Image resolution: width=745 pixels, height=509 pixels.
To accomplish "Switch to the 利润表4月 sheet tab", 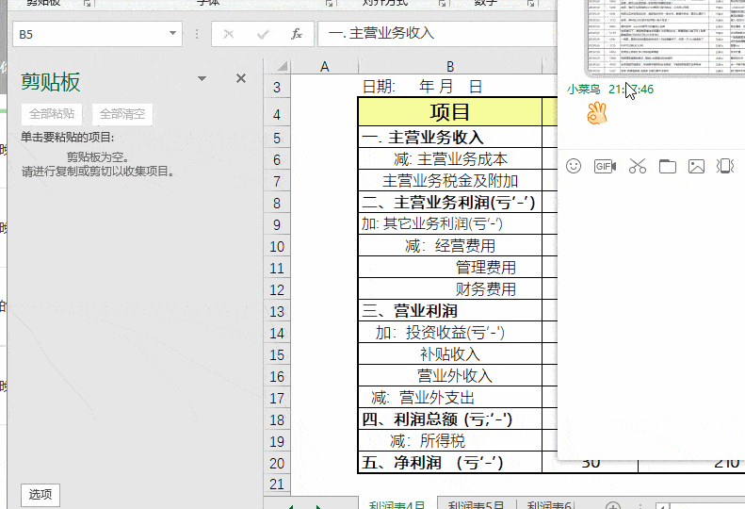I will (397, 504).
